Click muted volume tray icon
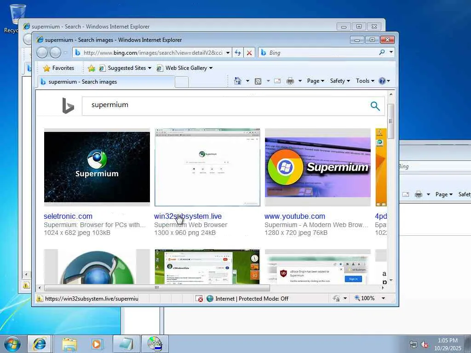This screenshot has width=471, height=353. (425, 345)
